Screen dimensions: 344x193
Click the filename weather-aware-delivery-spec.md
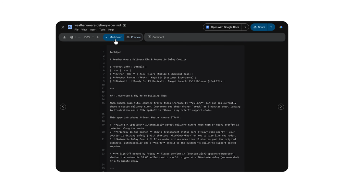(x=97, y=25)
